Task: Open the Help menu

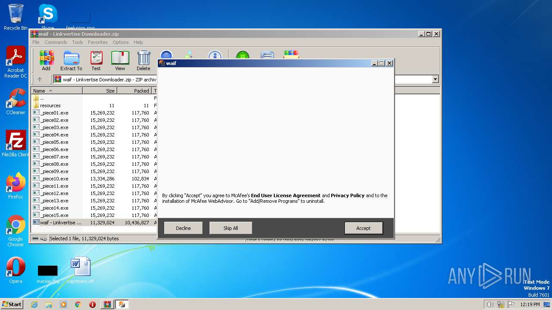Action: pyautogui.click(x=138, y=42)
